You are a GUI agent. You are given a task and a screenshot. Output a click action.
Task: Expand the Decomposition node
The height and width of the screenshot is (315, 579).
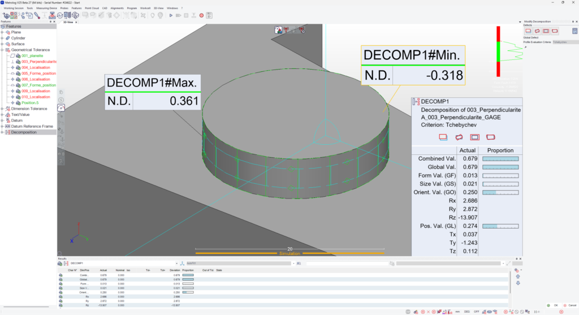[x=2, y=132]
